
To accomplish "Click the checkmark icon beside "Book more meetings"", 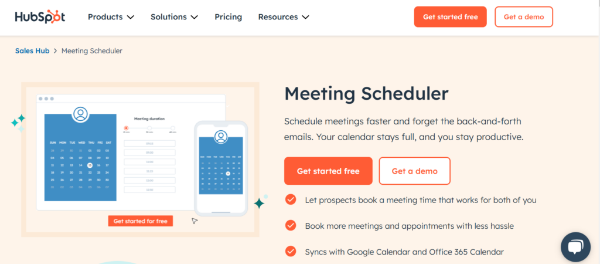I will [x=291, y=225].
